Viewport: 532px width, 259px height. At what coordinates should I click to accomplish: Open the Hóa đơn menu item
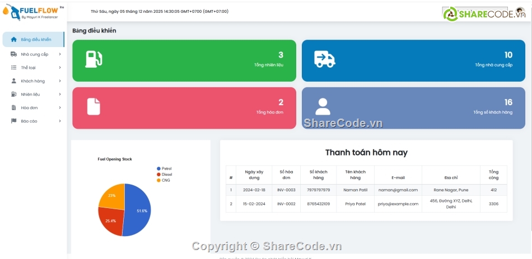(x=29, y=108)
